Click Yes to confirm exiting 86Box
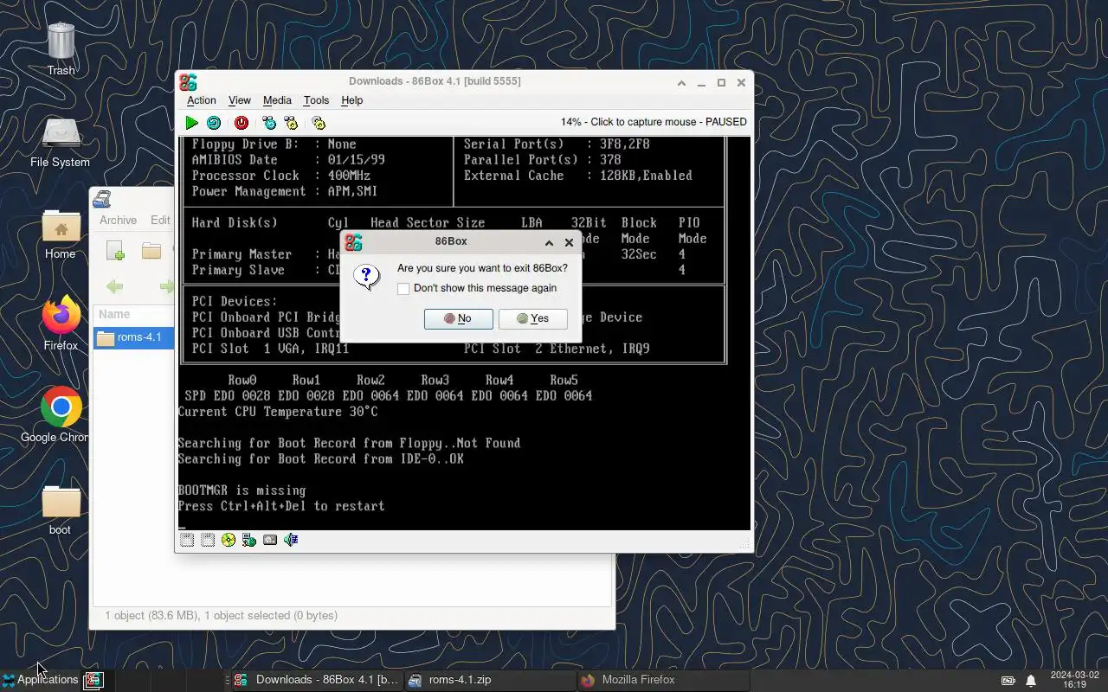Screen dimensions: 1108x692 point(533,318)
